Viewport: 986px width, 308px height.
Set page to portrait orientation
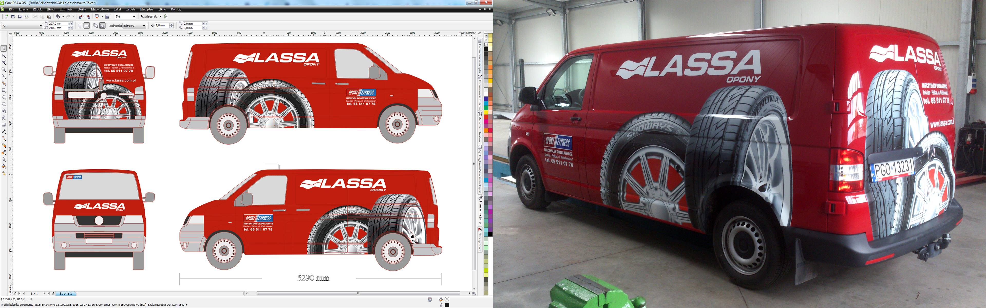[80, 26]
